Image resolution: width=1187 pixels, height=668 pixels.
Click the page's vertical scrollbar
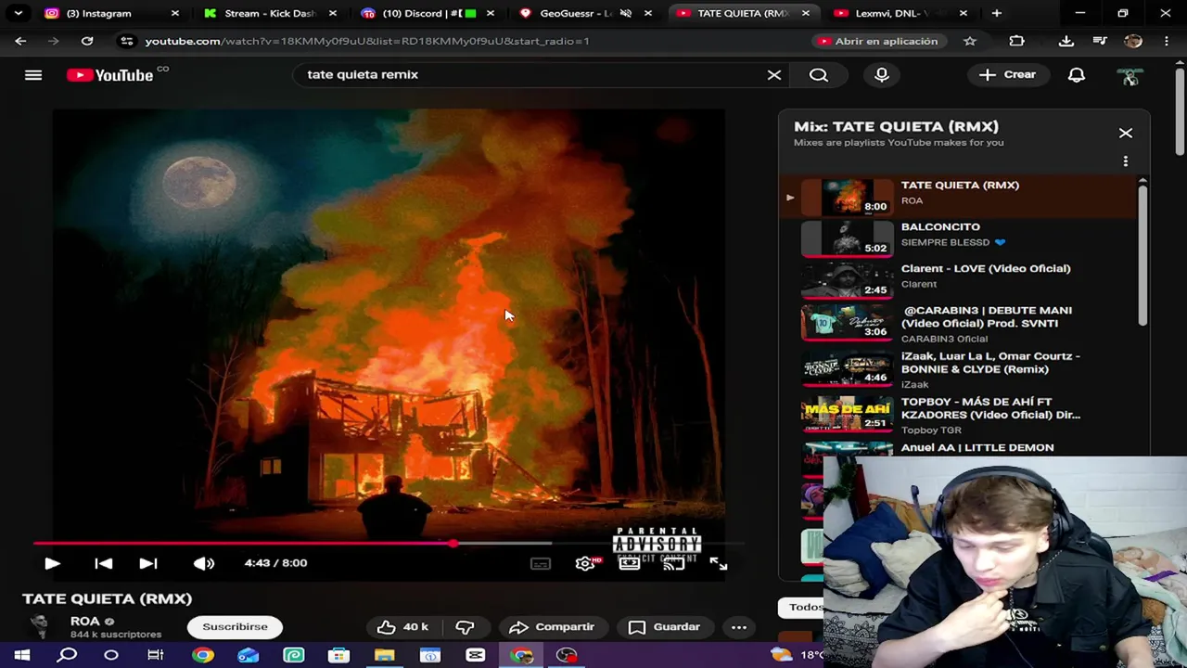(x=1180, y=111)
